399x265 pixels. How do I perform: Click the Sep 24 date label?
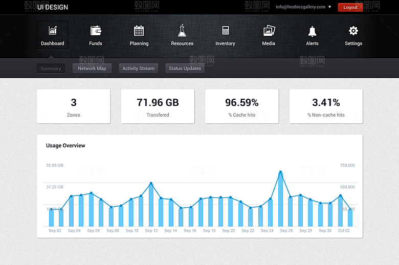267,231
